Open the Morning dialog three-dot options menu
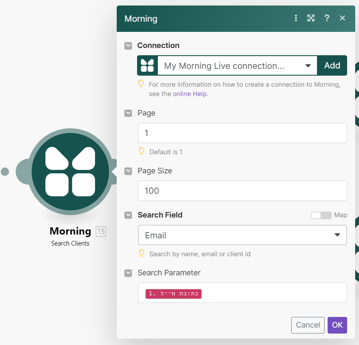 296,18
